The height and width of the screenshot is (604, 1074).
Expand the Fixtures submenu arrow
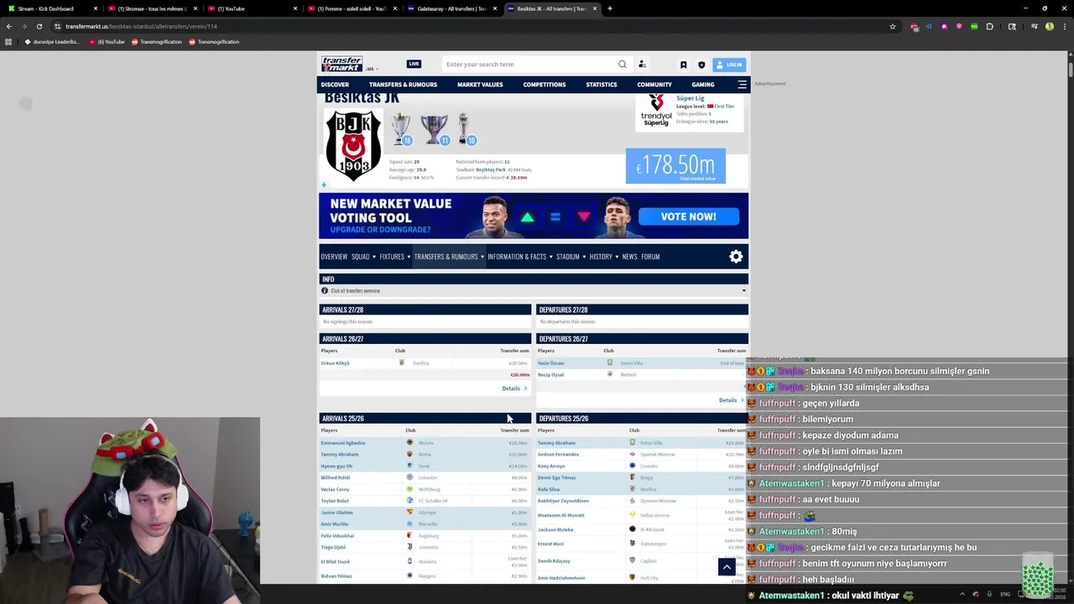[x=409, y=257]
